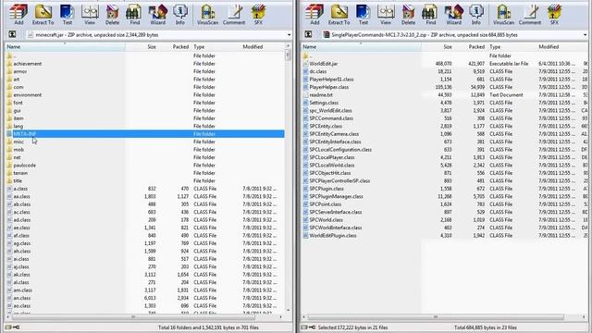Image resolution: width=592 pixels, height=333 pixels.
Task: Click Test icon in minecraft.jar window
Action: 68,15
